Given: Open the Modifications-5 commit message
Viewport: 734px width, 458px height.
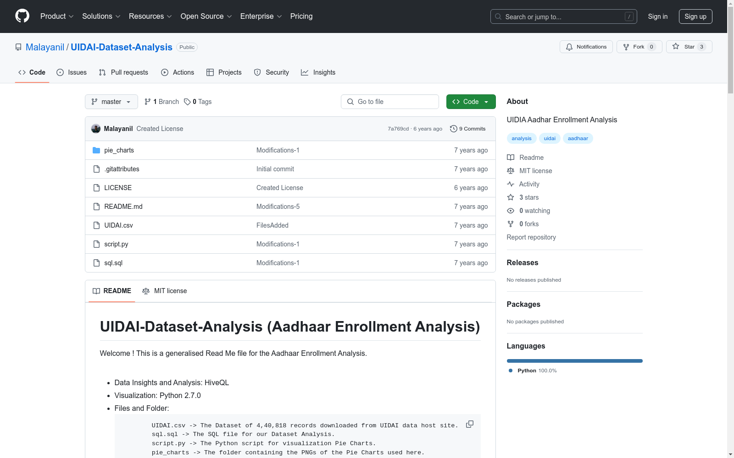Looking at the screenshot, I should point(278,207).
